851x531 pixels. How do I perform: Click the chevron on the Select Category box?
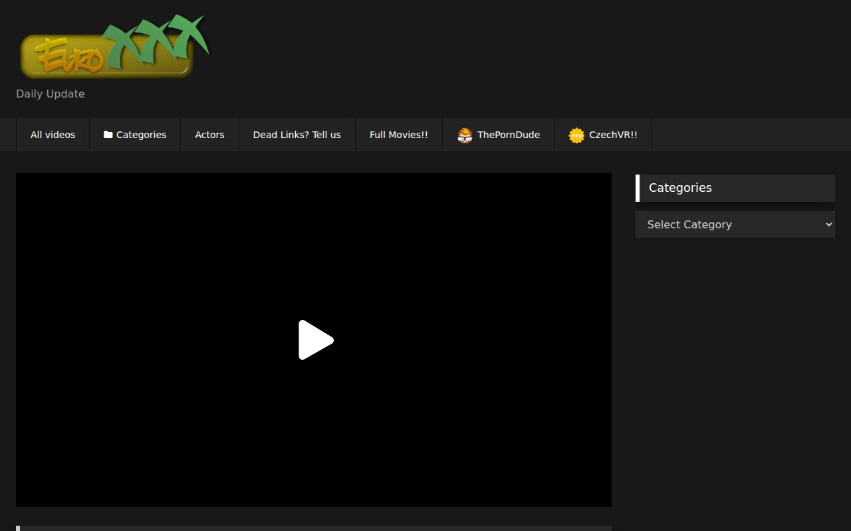tap(826, 224)
